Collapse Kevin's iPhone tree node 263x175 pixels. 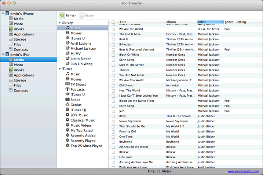3,14
